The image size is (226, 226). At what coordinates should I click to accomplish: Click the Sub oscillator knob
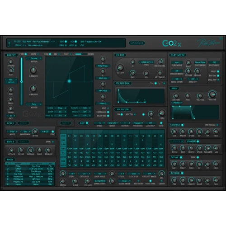11,71
